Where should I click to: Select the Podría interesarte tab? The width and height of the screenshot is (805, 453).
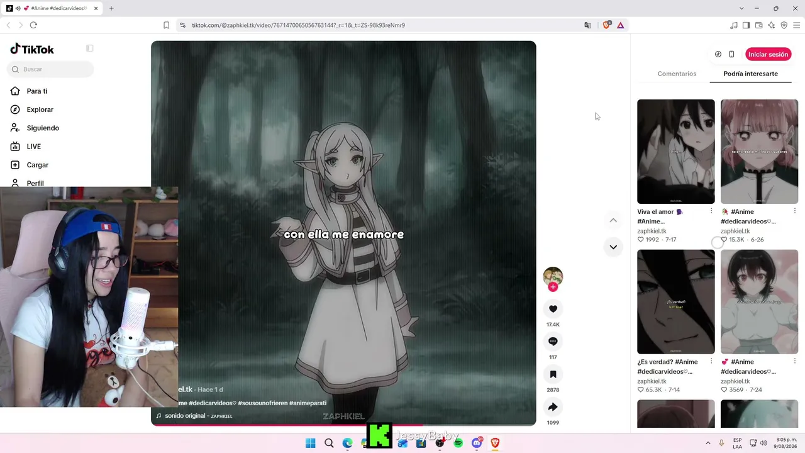pyautogui.click(x=750, y=74)
